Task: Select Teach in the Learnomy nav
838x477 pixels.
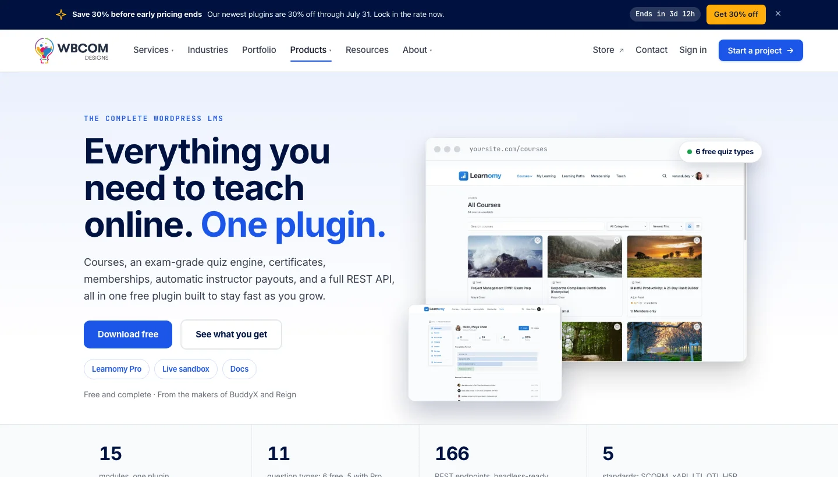Action: tap(621, 176)
